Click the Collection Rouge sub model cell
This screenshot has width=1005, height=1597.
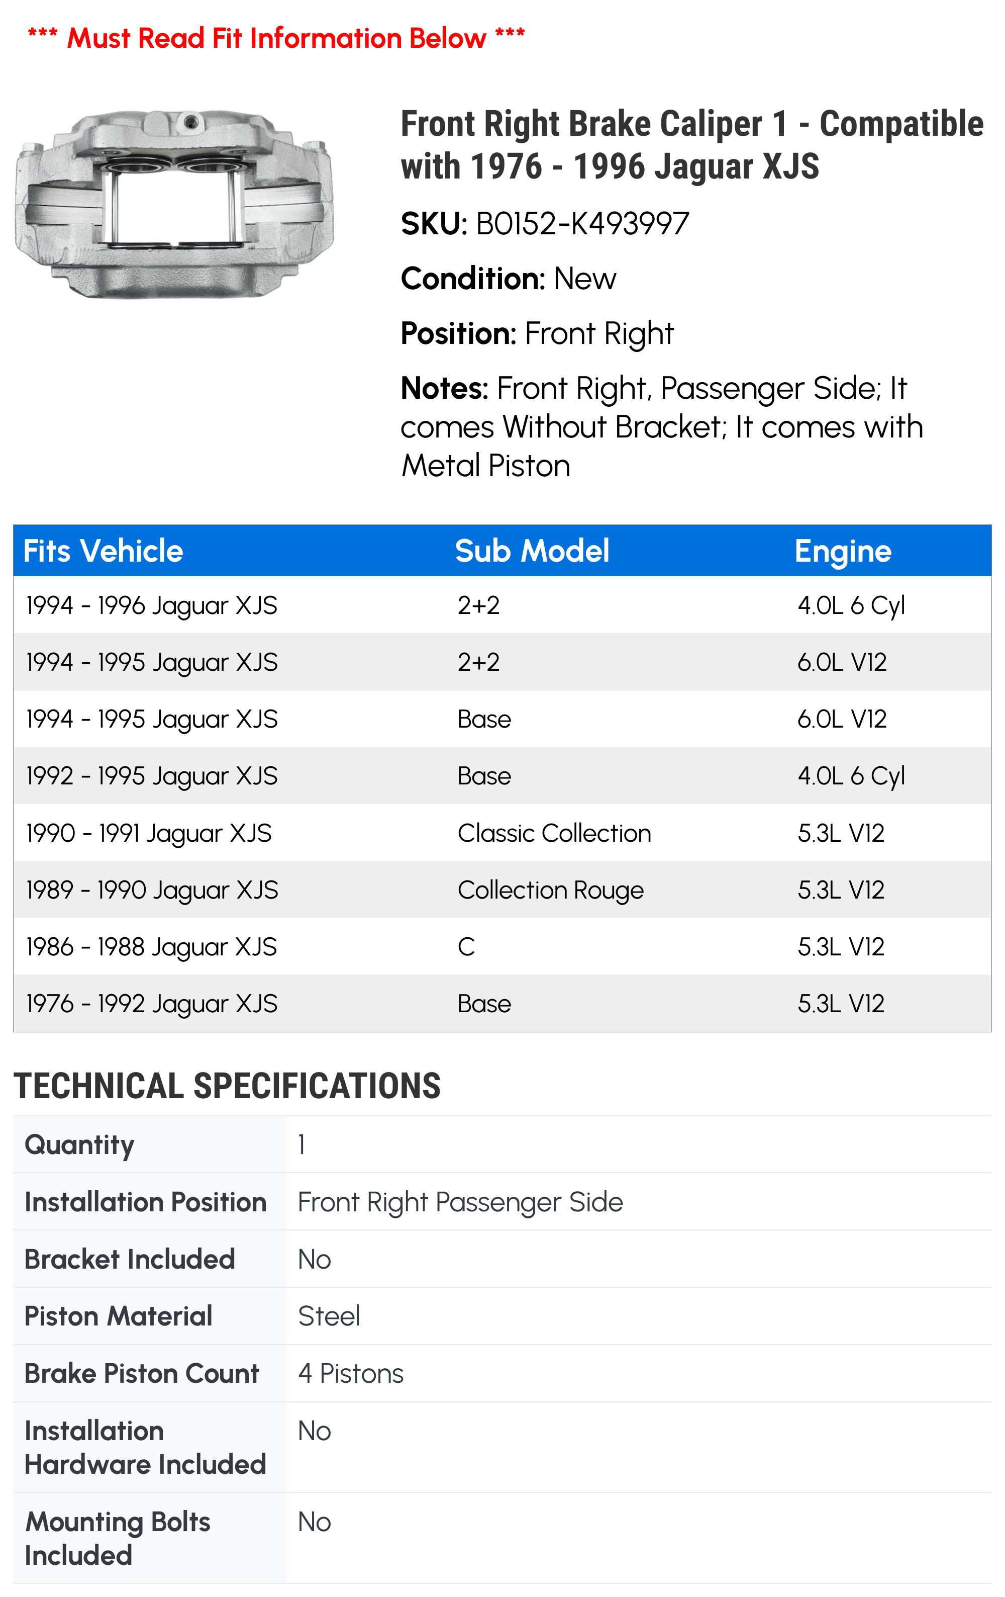tap(550, 890)
